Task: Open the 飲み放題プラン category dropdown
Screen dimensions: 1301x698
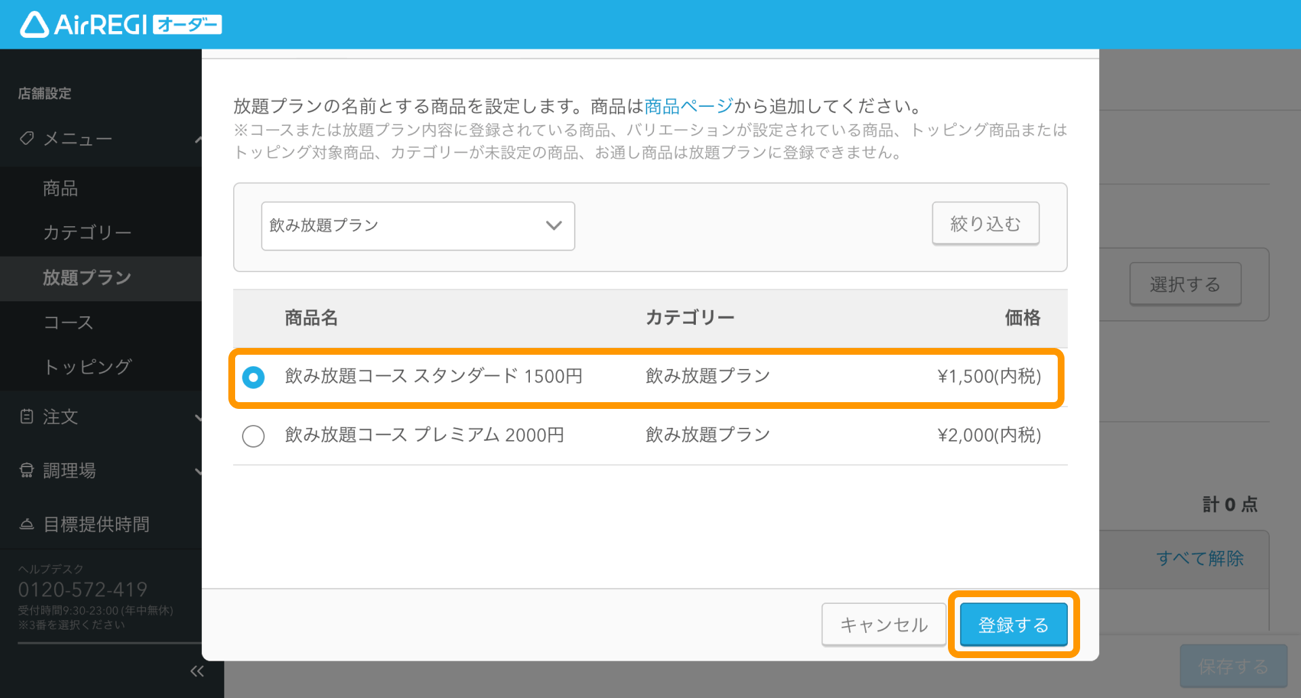Action: (x=418, y=225)
